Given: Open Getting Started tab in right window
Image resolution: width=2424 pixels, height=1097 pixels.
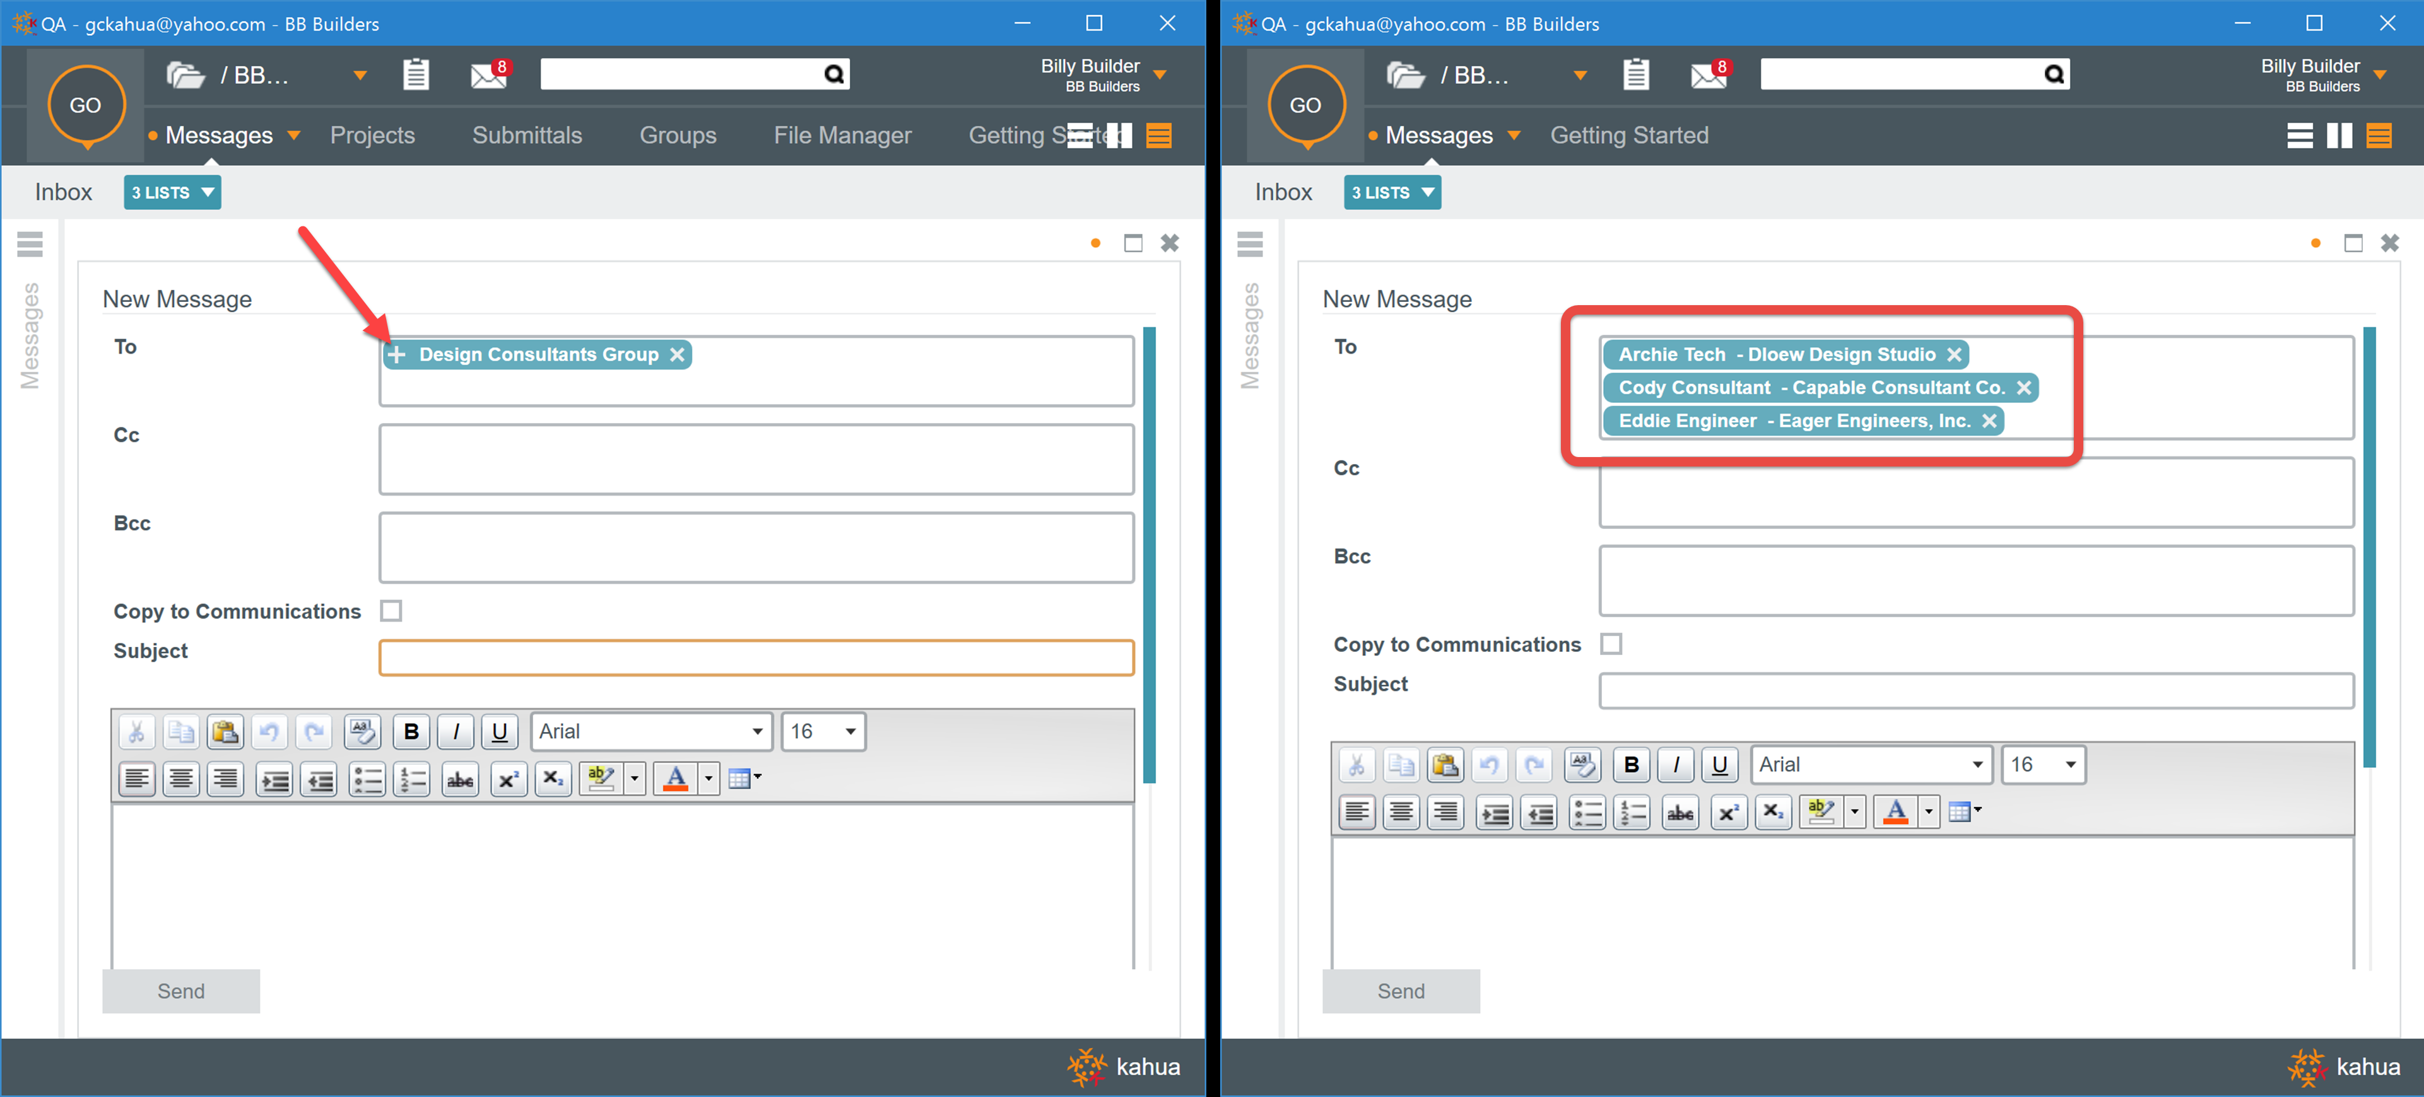Looking at the screenshot, I should tap(1629, 136).
